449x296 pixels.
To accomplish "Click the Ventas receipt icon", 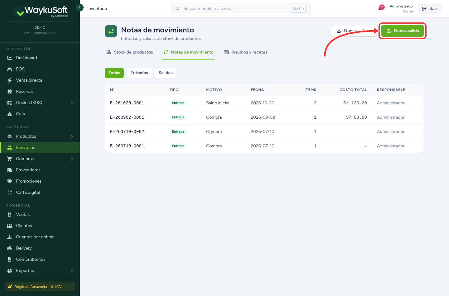I will tap(10, 215).
